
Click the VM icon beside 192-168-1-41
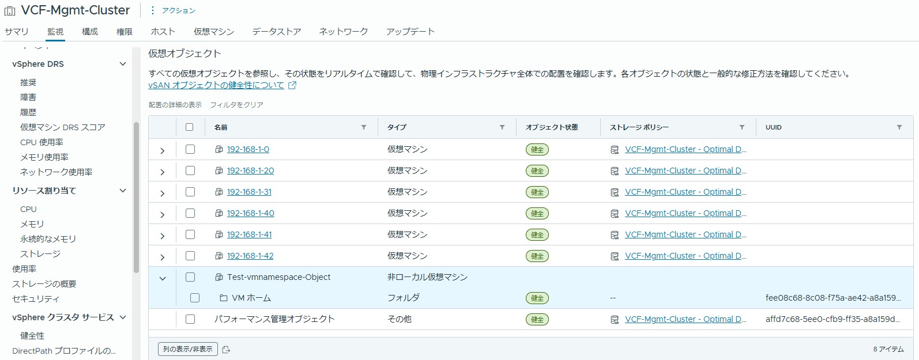tap(219, 234)
